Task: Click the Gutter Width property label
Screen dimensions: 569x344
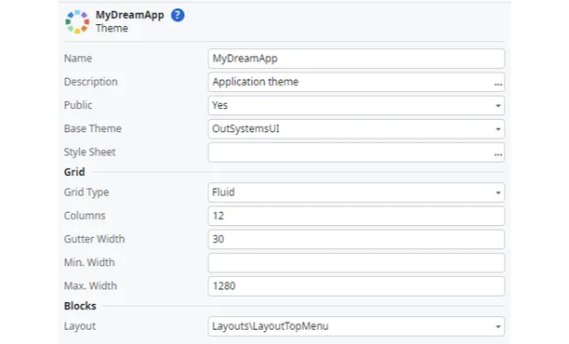Action: 94,239
